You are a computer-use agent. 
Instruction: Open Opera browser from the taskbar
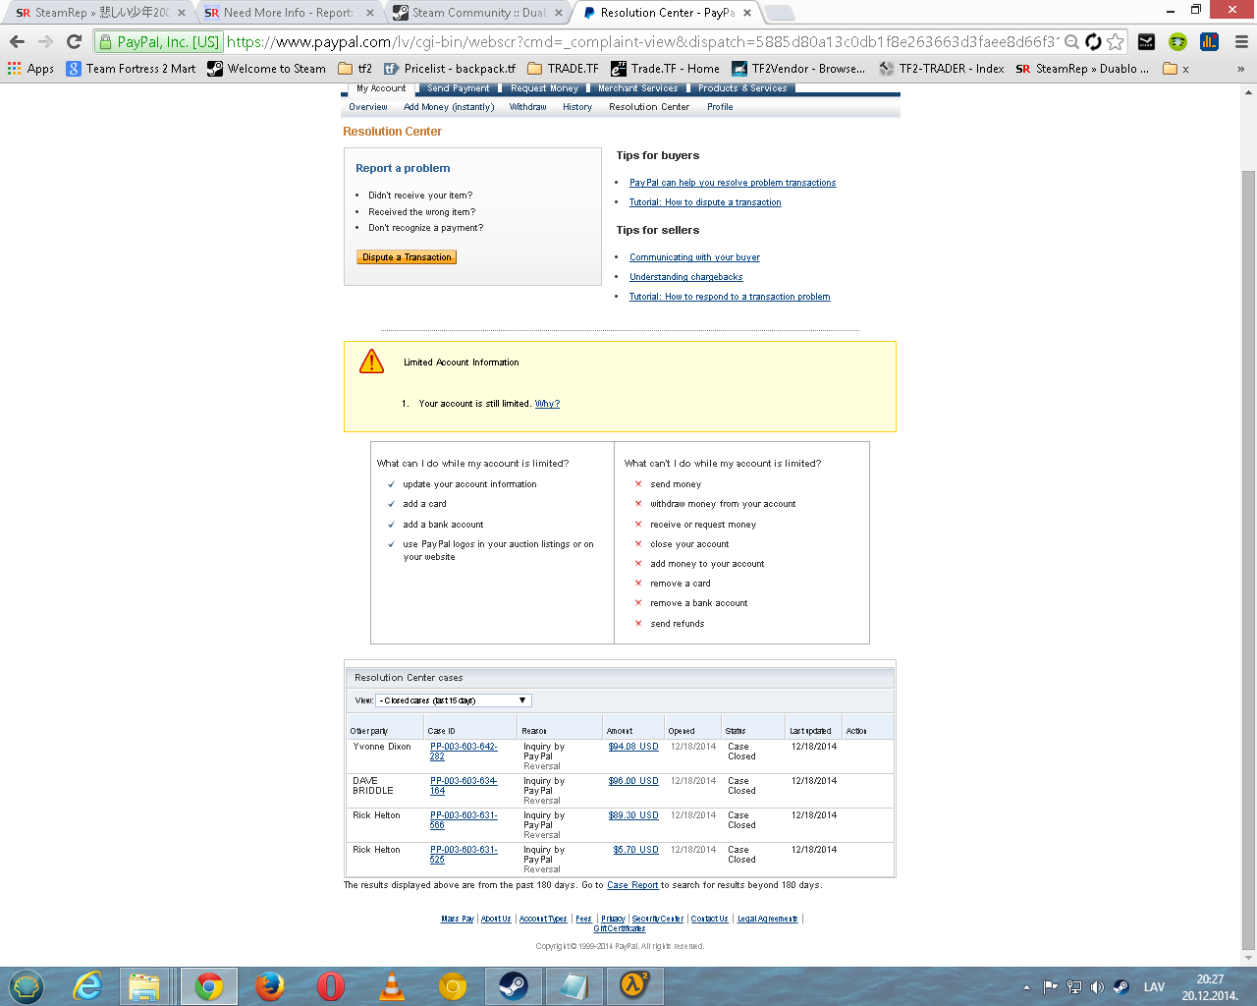331,985
